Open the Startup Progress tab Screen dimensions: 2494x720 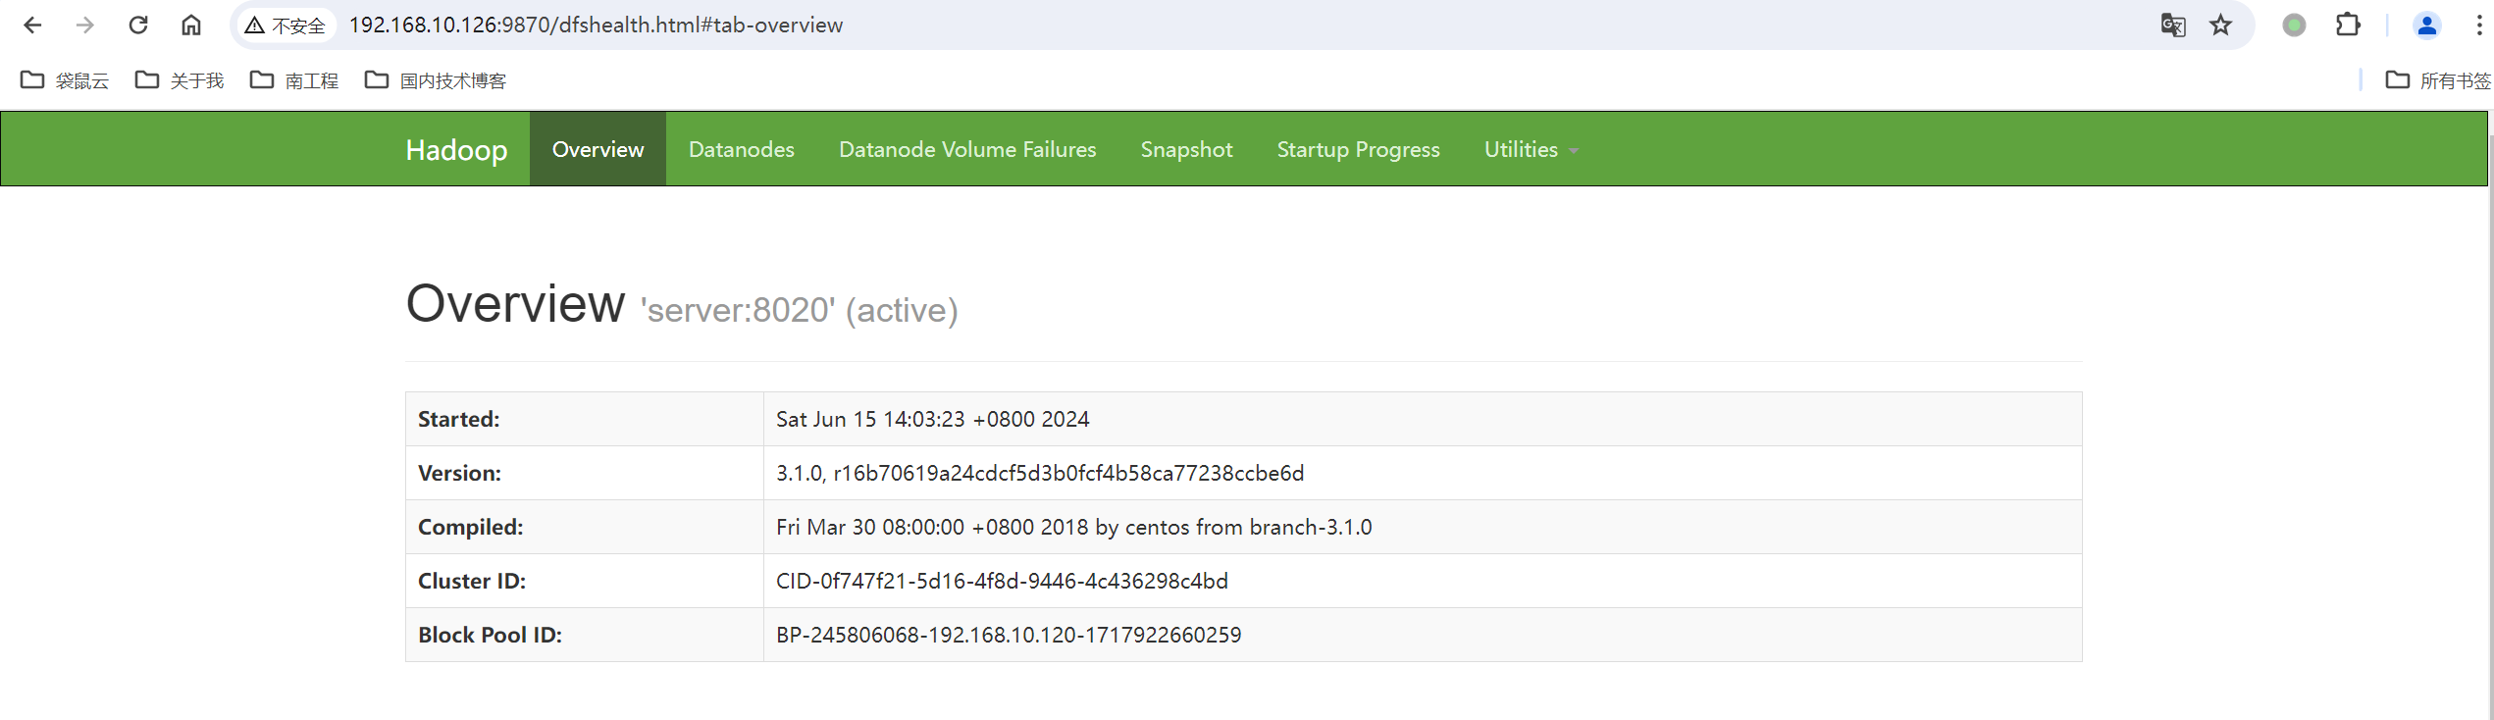click(1358, 149)
